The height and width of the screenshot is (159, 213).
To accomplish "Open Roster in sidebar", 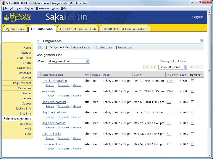I will (x=27, y=93).
